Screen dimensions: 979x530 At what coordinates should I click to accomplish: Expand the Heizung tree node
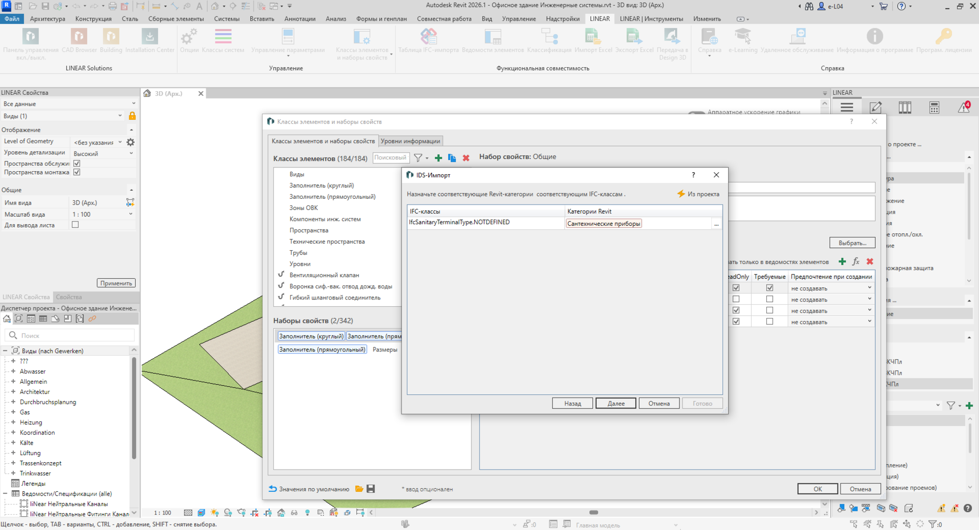click(x=13, y=422)
